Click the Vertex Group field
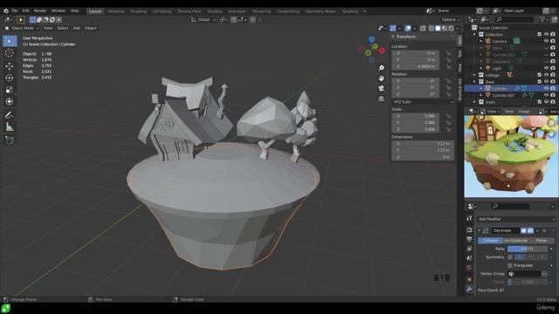Viewport: 559px width, 314px height. (524, 274)
